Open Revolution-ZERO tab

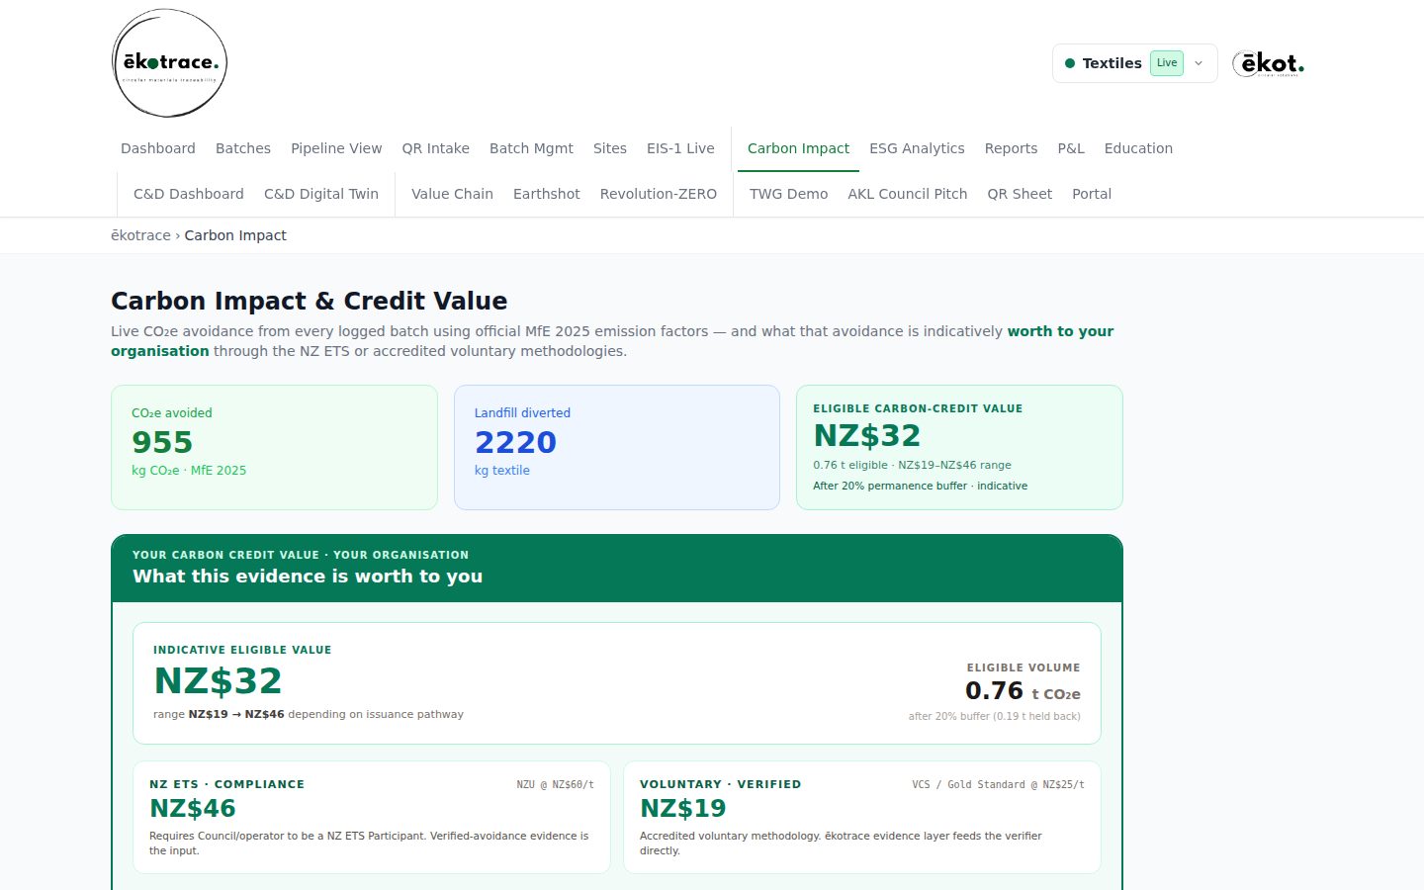click(659, 194)
